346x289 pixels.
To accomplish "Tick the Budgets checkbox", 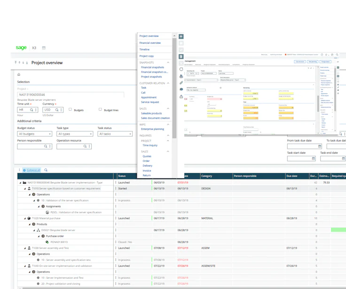I will (x=70, y=109).
